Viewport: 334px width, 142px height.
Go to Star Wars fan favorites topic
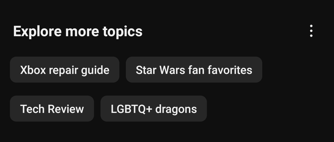pos(194,70)
